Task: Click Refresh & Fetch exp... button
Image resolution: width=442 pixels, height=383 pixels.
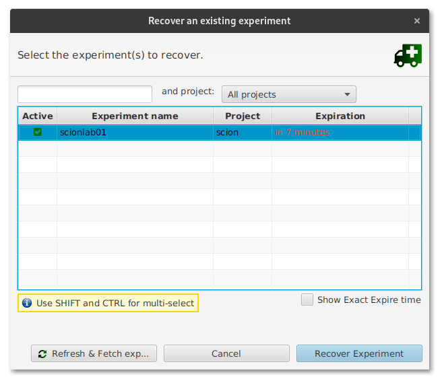Action: pos(94,353)
